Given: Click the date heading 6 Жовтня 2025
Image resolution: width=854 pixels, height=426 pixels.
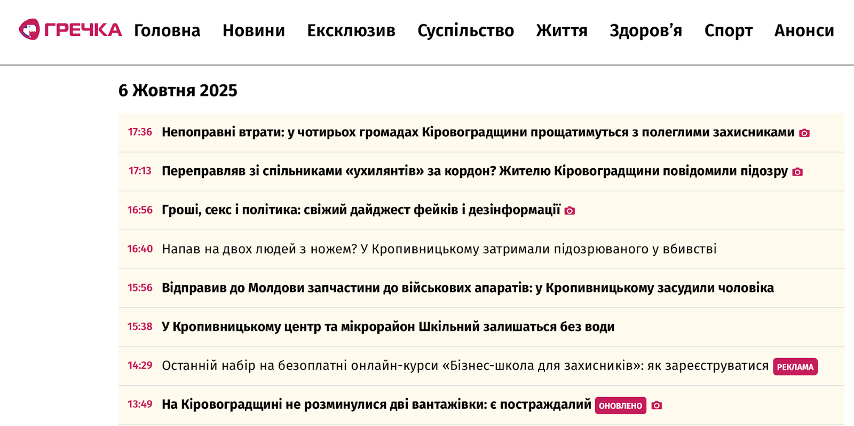Looking at the screenshot, I should (178, 90).
